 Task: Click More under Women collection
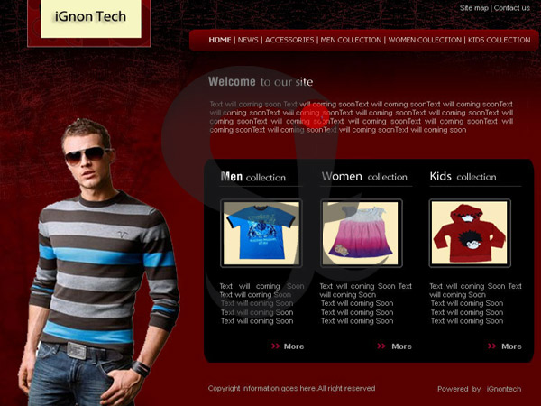401,346
